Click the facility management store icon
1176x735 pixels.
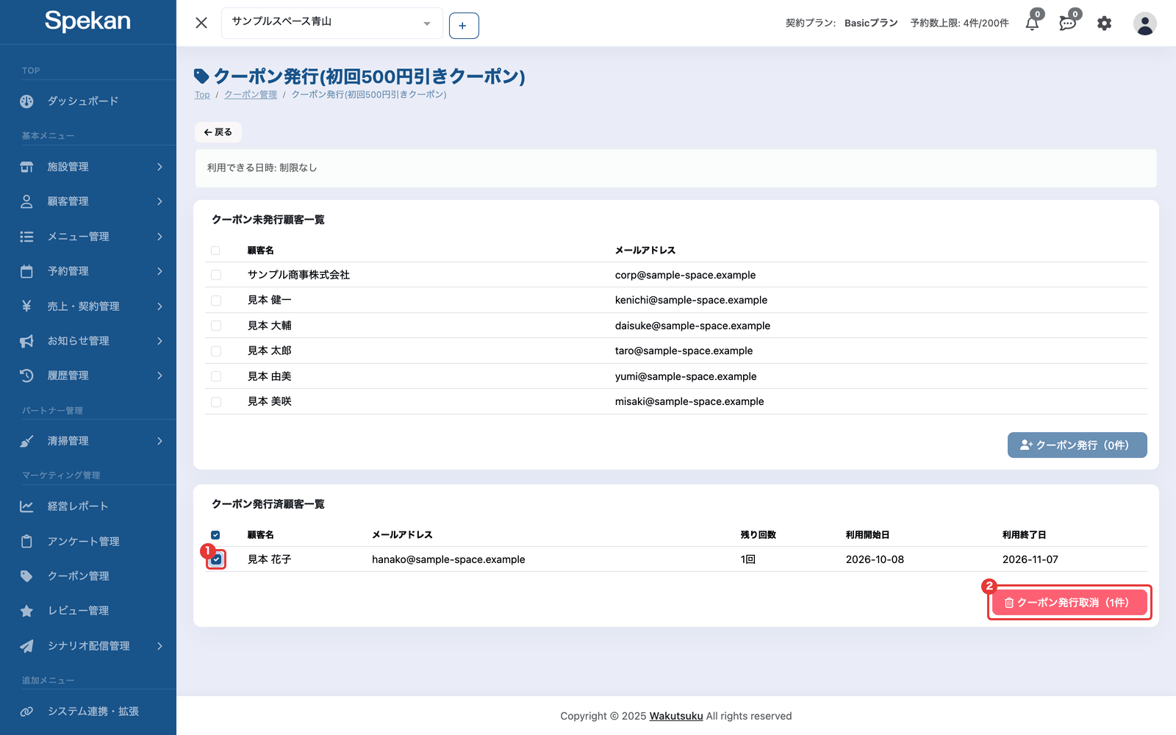coord(26,167)
